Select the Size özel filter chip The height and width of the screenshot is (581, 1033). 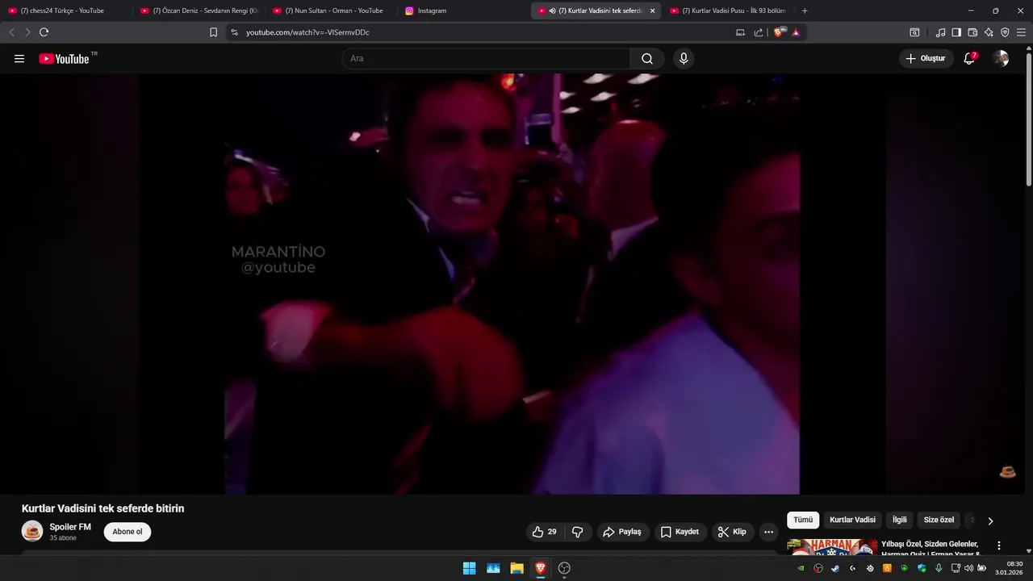(939, 520)
